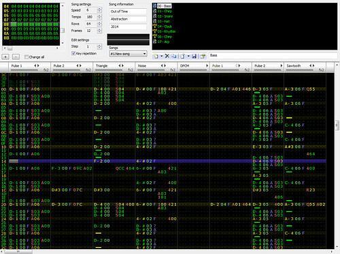Click the black visualizer display under Song information
Viewport: 340px width, 254px height.
point(129,39)
